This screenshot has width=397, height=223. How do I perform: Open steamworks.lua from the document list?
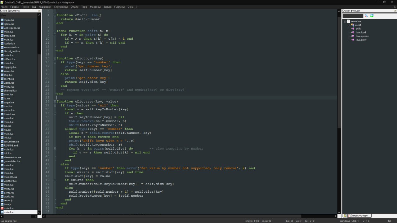[12, 157]
